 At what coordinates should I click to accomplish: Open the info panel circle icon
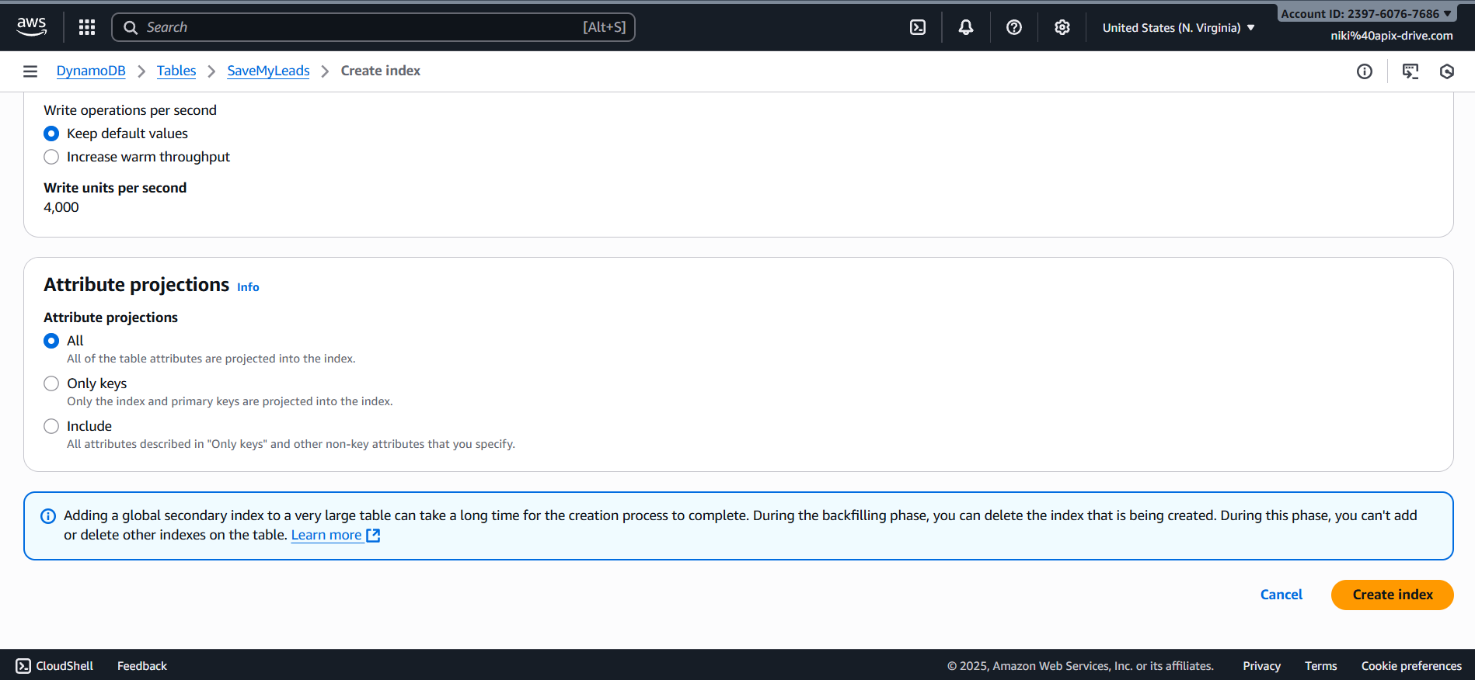pos(1365,71)
